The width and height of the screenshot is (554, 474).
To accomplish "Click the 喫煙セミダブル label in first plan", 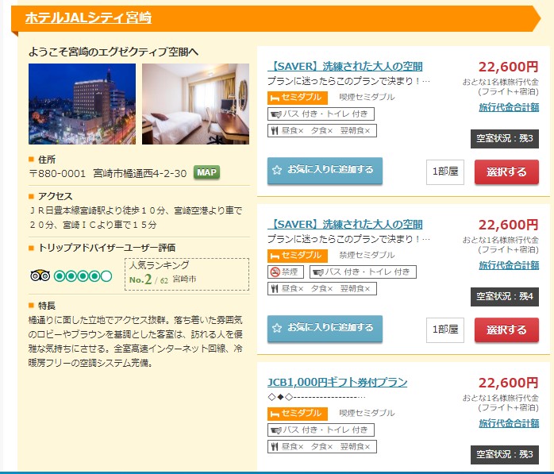I will click(x=367, y=97).
